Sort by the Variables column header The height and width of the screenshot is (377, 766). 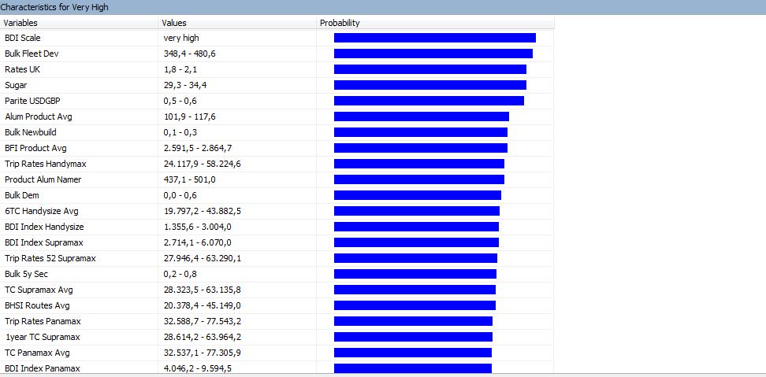pyautogui.click(x=79, y=23)
